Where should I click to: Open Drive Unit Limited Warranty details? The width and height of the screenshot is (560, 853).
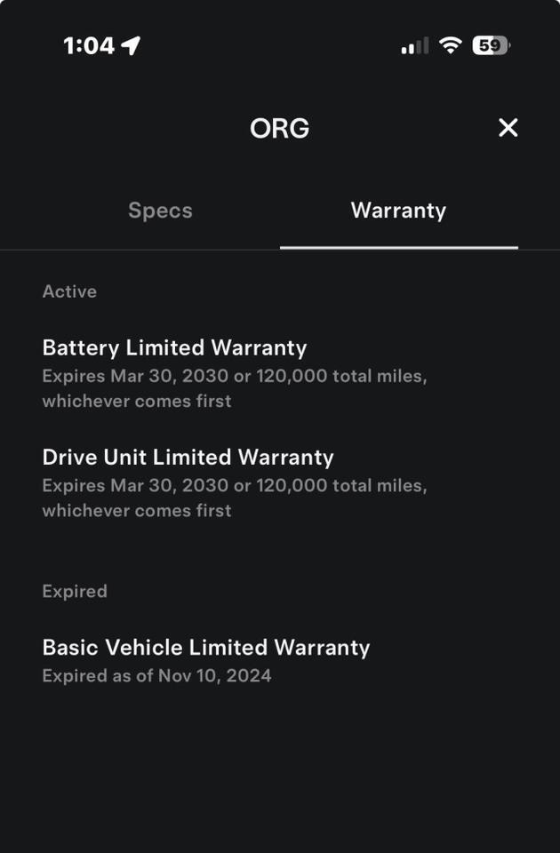(x=188, y=458)
